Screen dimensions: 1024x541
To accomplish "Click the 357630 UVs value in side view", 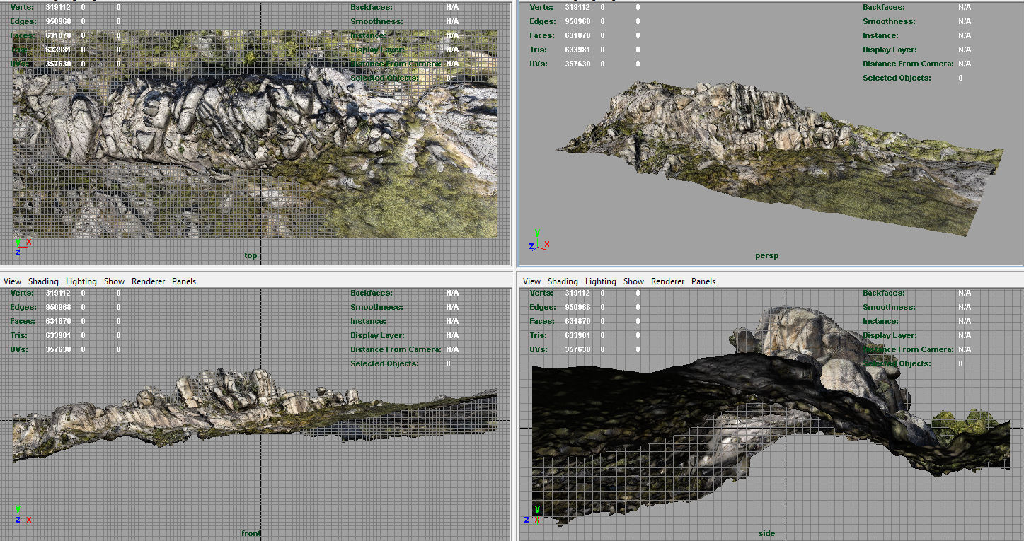I will 577,349.
